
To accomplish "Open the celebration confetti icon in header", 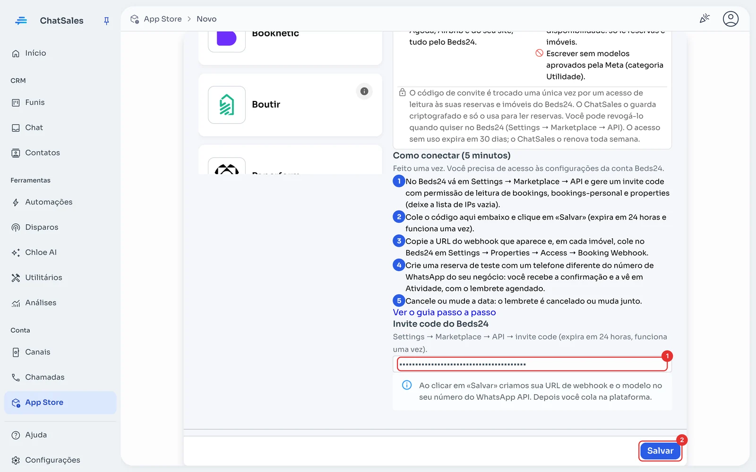I will (704, 19).
